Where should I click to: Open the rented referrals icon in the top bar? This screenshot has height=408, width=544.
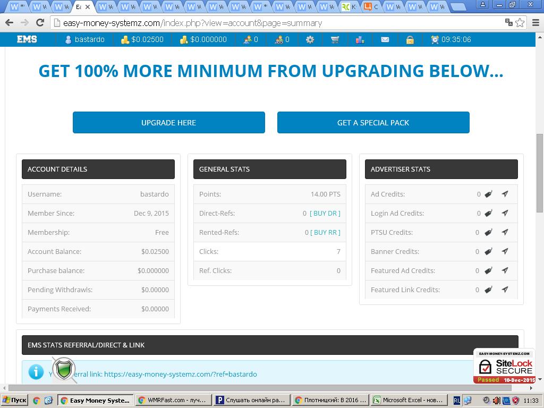279,39
